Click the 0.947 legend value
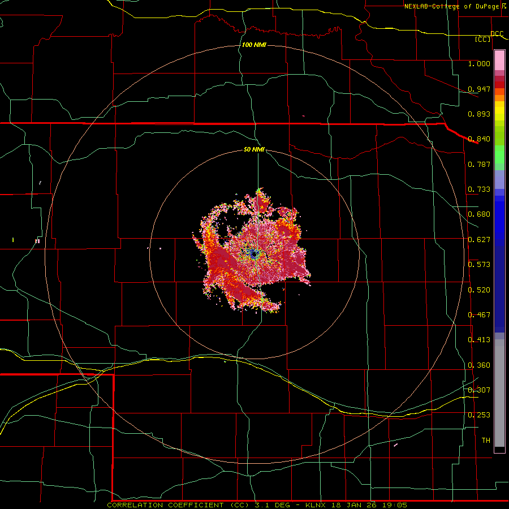Screen dimensions: 509x509 coord(479,89)
